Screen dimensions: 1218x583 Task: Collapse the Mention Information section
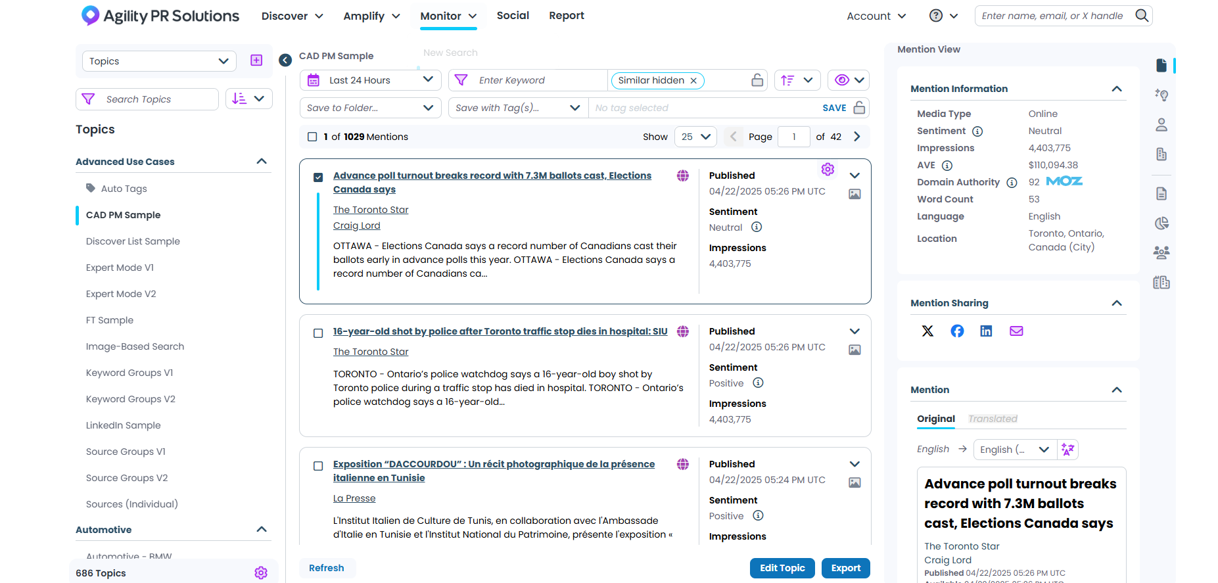coord(1116,89)
